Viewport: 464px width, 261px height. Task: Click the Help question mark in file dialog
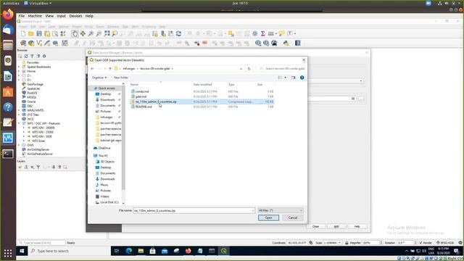[302, 78]
